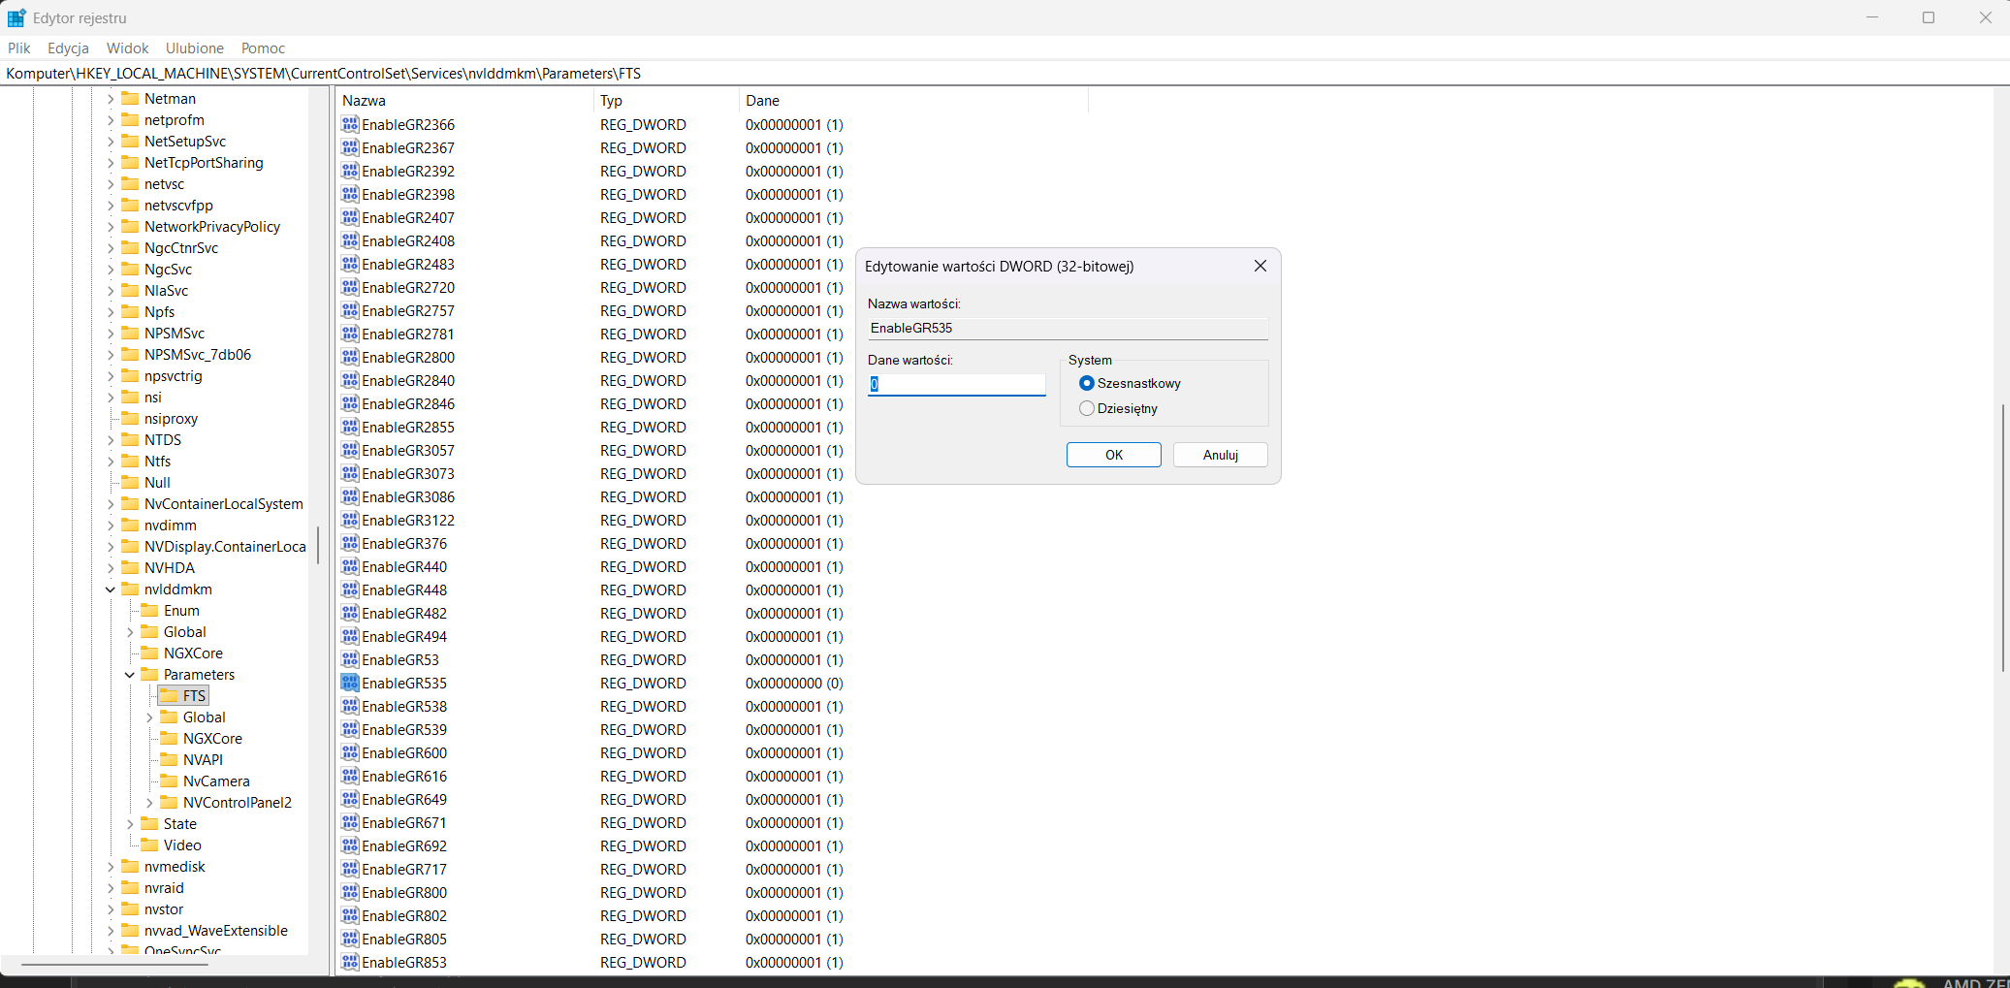Click the Registry Editor app icon in title bar
The image size is (2010, 988).
coord(16,17)
